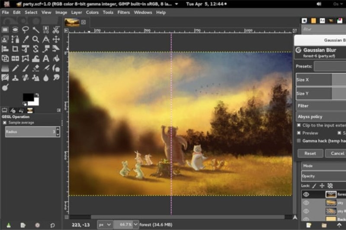Save tool preset from tool options bottom

[x=8, y=225]
